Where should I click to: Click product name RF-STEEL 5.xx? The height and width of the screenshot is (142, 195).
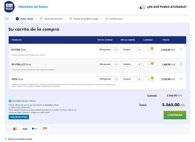pos(19,50)
